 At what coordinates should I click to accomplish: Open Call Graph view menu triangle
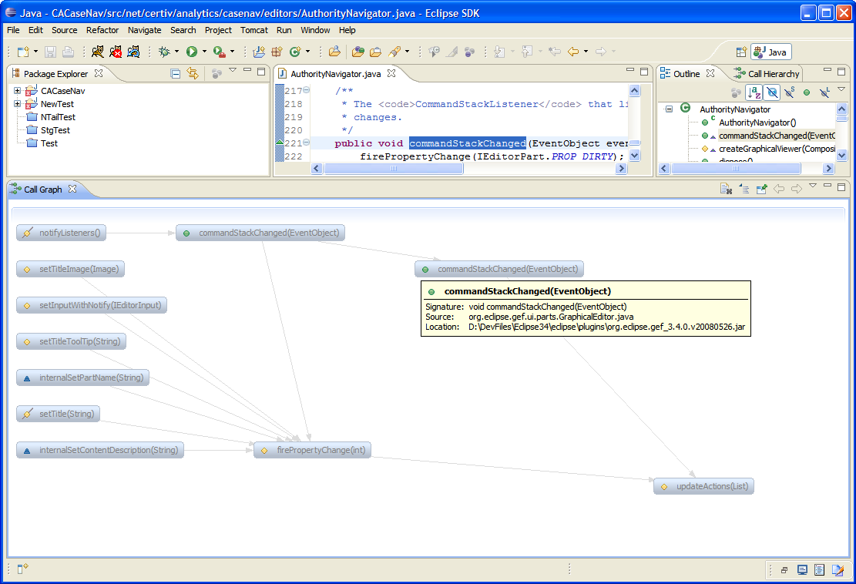pos(813,186)
